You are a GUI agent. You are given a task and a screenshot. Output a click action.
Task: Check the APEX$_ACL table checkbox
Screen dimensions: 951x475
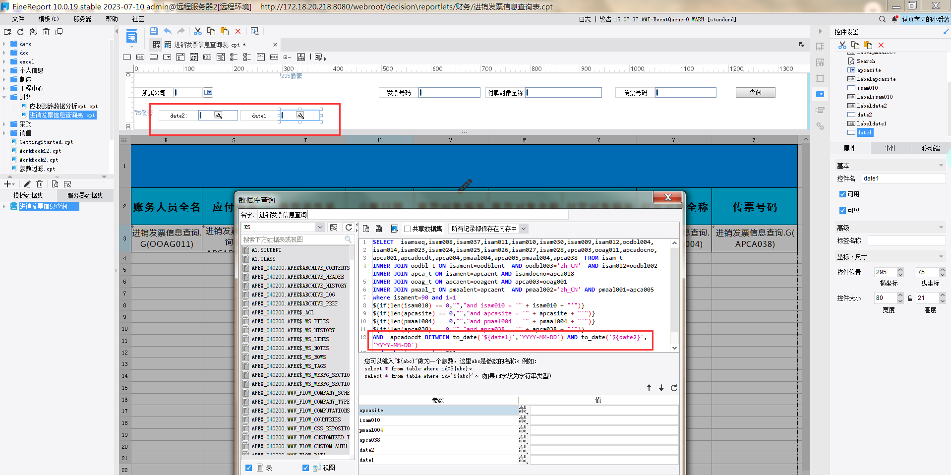pos(246,312)
